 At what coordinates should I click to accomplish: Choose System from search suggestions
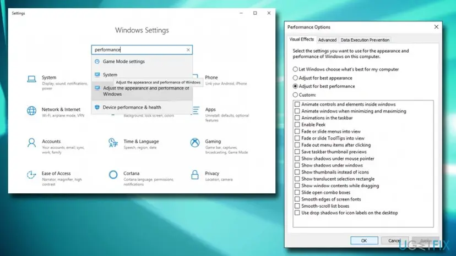tap(142, 75)
